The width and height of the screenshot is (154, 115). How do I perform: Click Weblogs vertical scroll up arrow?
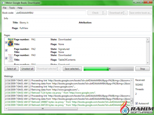(x=132, y=80)
